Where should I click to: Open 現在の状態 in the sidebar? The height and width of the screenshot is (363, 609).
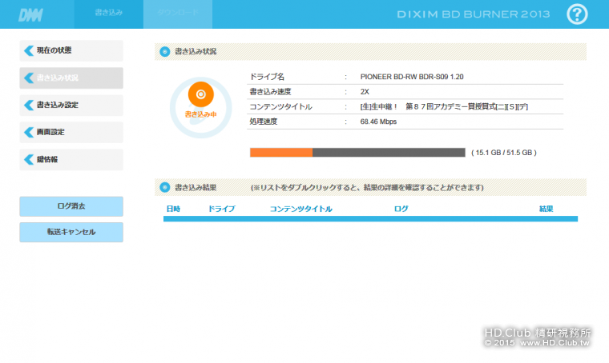coord(71,50)
